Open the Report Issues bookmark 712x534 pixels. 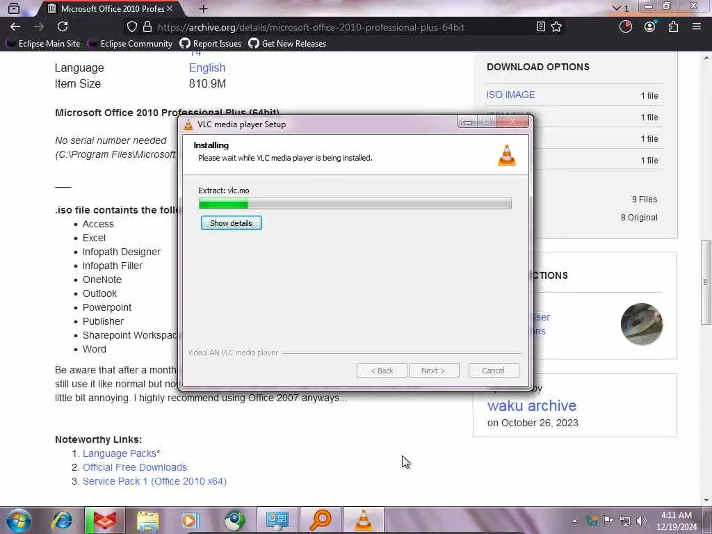point(211,44)
